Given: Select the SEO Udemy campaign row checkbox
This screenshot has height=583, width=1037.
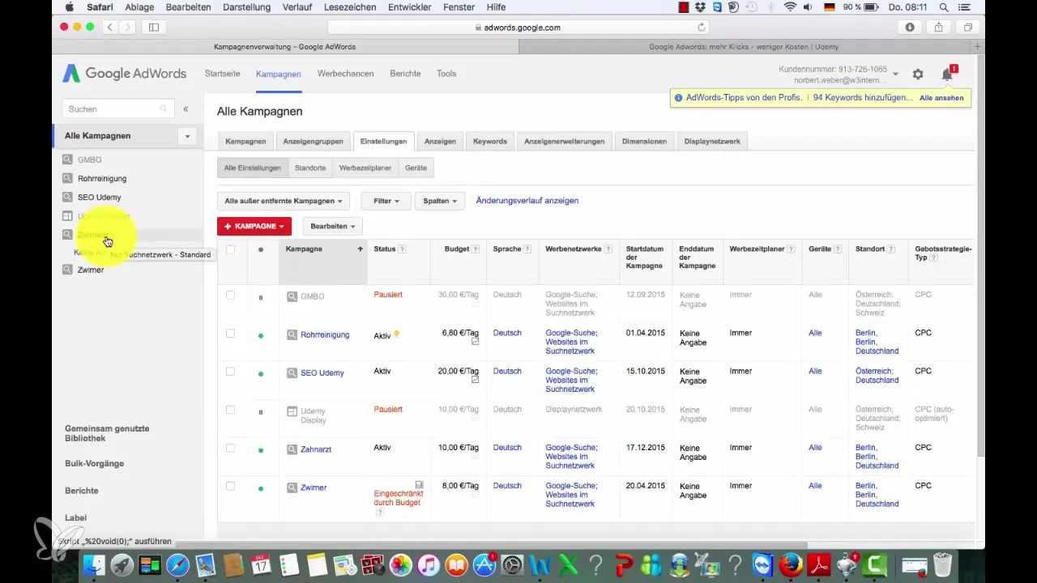Looking at the screenshot, I should 230,372.
